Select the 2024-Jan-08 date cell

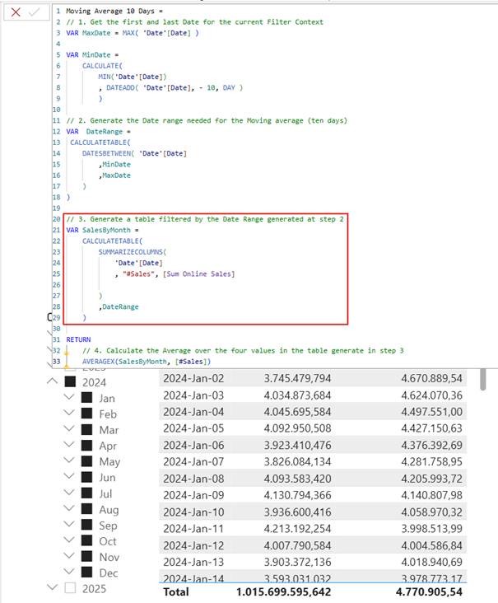(x=193, y=479)
